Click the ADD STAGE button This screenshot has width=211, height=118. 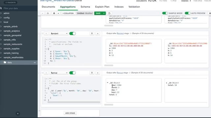(70, 113)
